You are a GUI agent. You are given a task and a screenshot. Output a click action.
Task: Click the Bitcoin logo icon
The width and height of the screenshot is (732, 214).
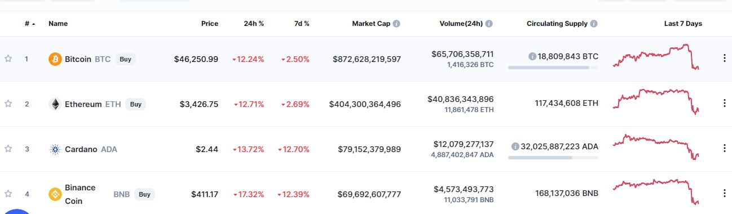coord(55,59)
